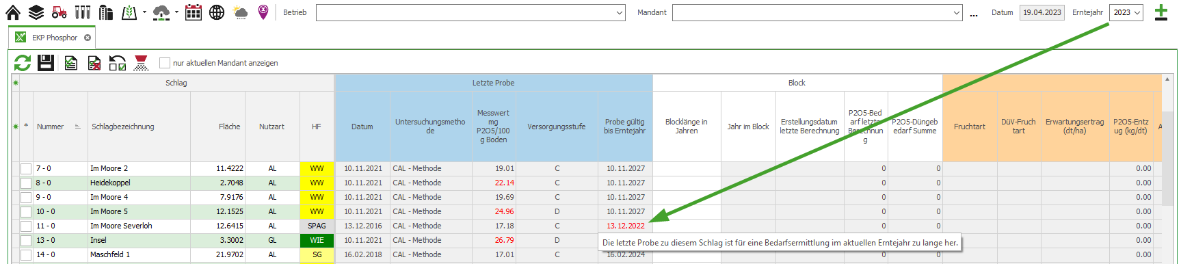Click the red fertilizer spreader icon
1181x264 pixels.
(x=141, y=63)
